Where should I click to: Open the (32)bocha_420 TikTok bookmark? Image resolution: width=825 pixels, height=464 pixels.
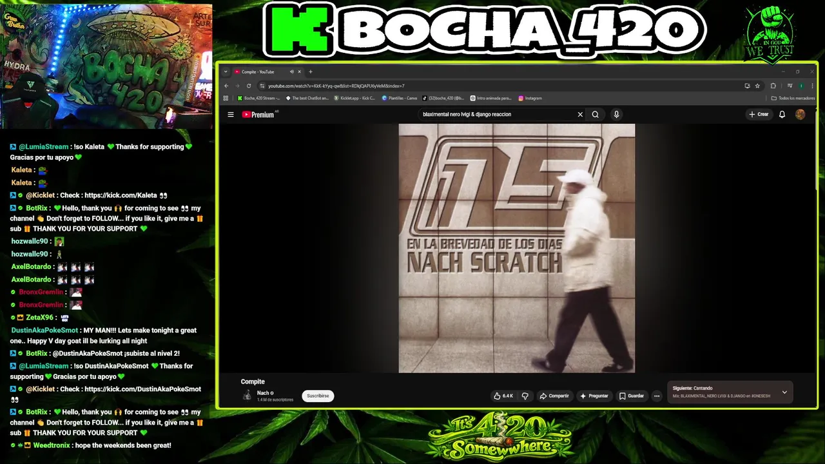(x=443, y=98)
